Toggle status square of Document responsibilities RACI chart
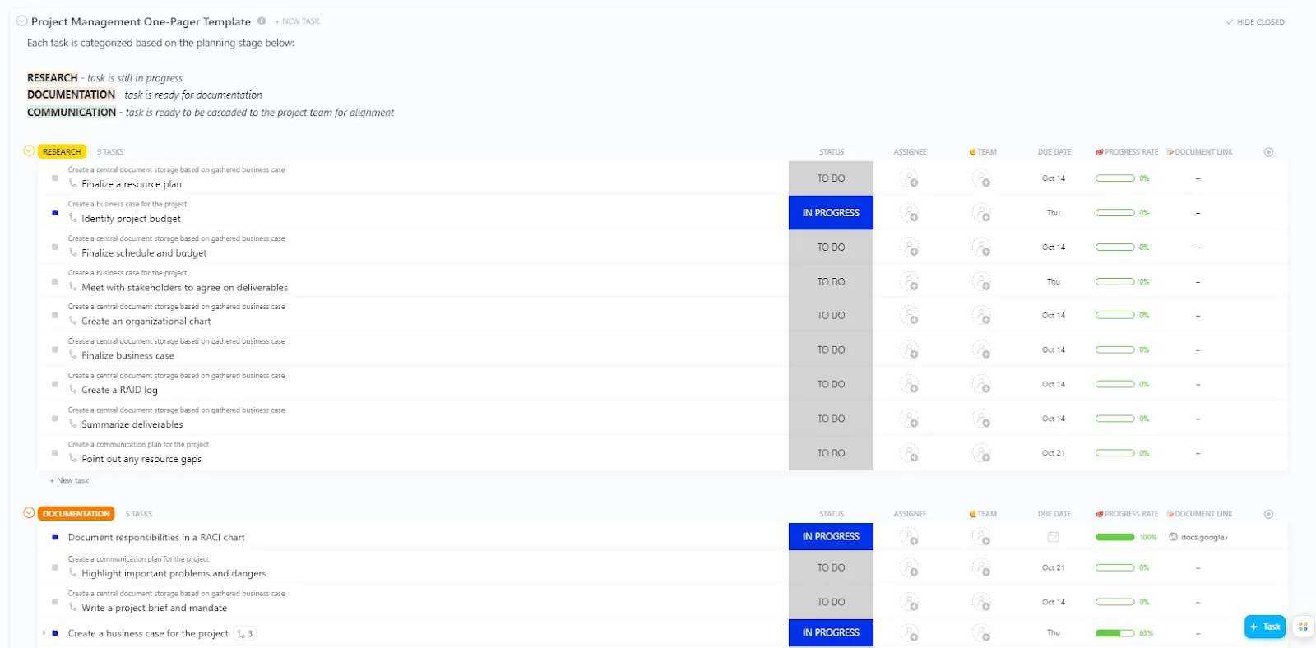The height and width of the screenshot is (648, 1316). pos(55,537)
